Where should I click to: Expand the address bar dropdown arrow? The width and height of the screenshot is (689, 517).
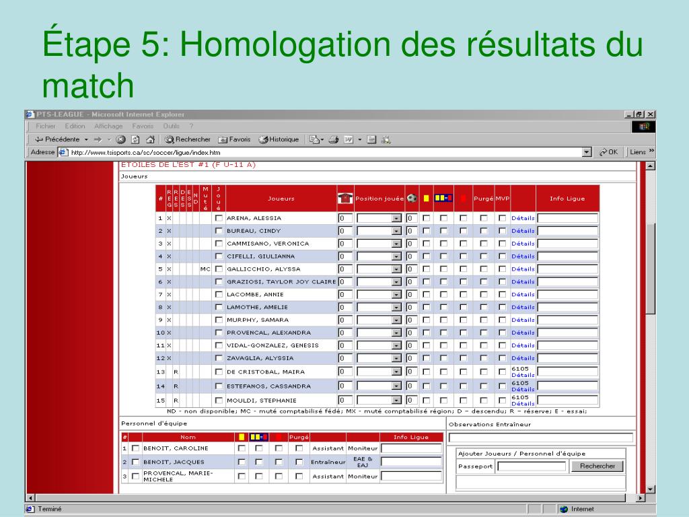pyautogui.click(x=587, y=152)
